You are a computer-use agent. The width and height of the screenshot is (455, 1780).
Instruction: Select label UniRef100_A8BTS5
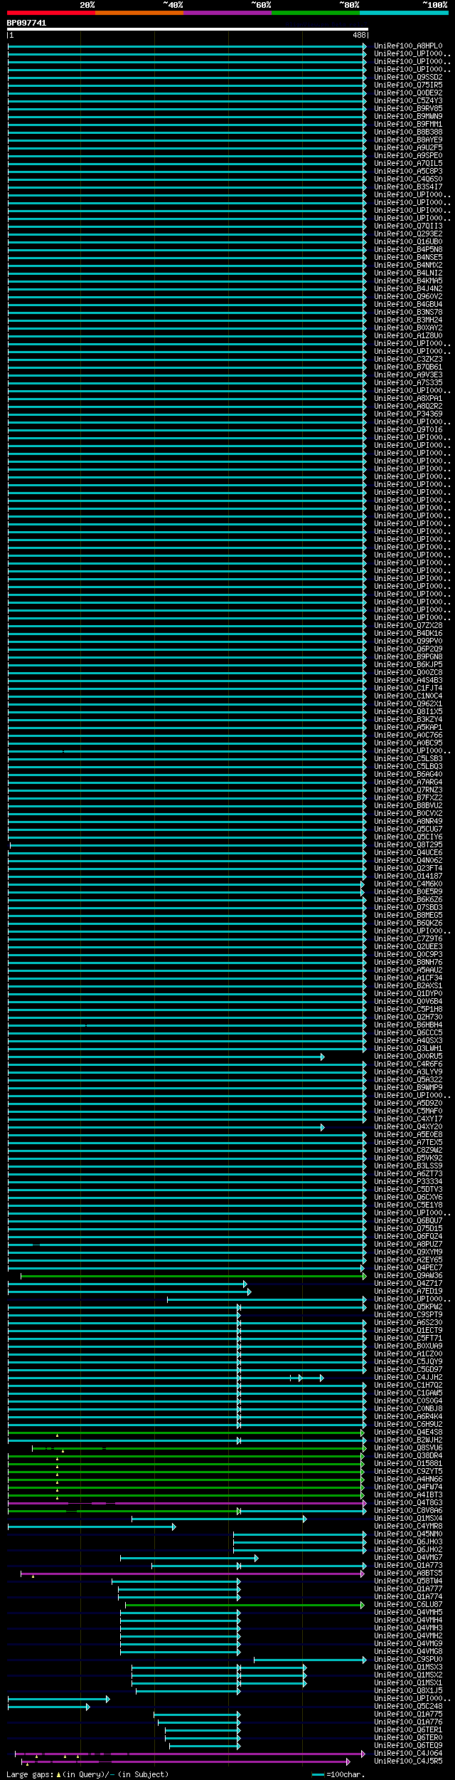pyautogui.click(x=408, y=1574)
